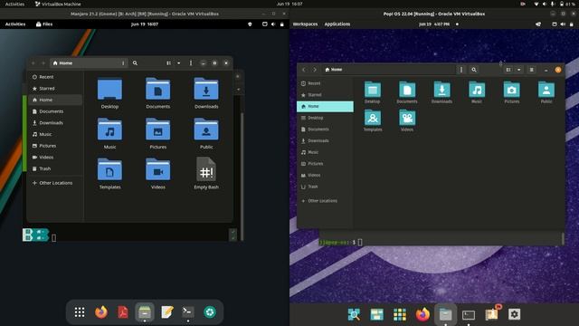Viewport: 579px width, 326px height.
Task: Open Other Locations in Manjaro sidebar
Action: [x=55, y=183]
